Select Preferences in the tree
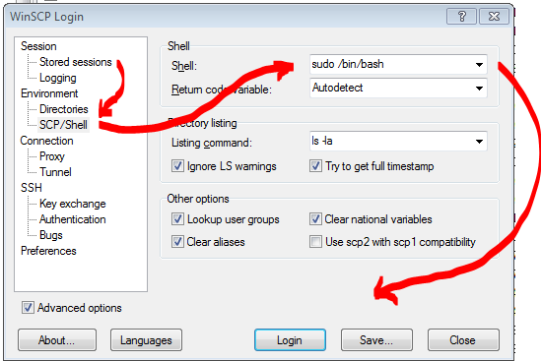Image resolution: width=541 pixels, height=361 pixels. [48, 251]
